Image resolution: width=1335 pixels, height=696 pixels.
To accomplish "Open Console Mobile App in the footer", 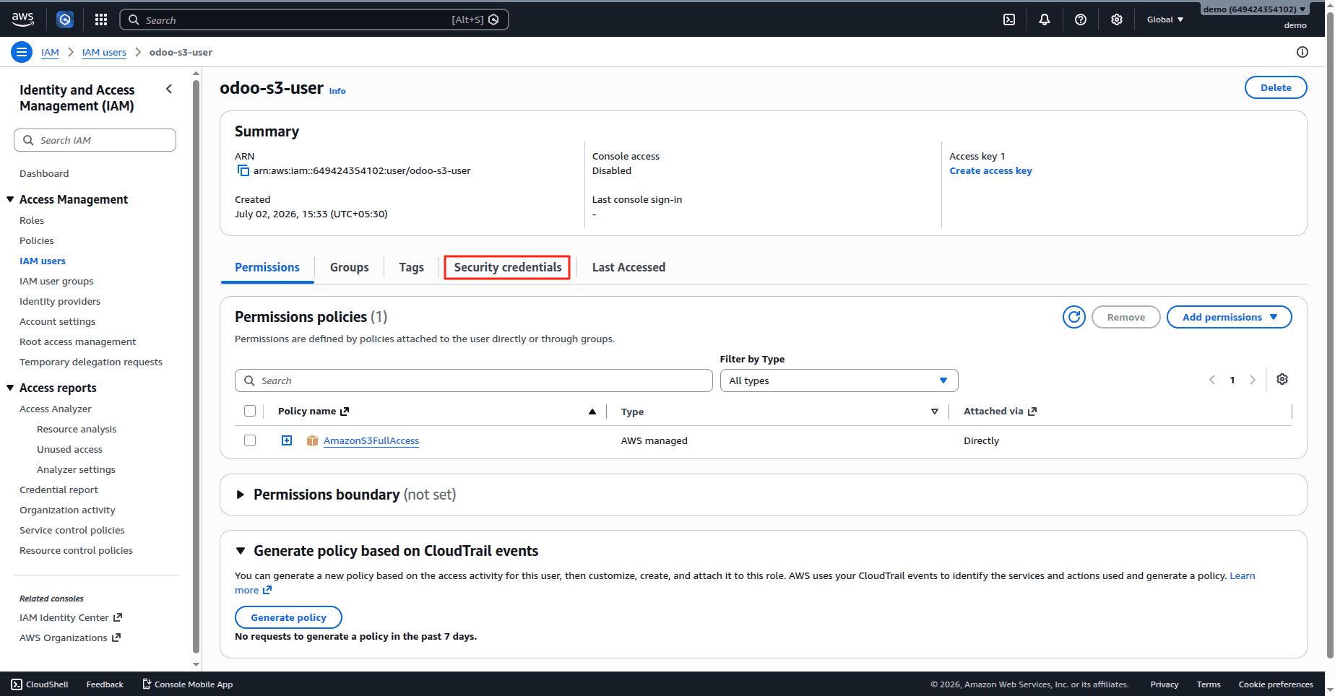I will pyautogui.click(x=188, y=684).
